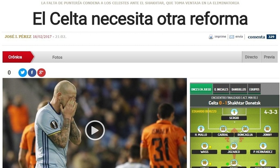Open the comenta link with 329 comments
Screen dimensions: 280x168
click(262, 37)
